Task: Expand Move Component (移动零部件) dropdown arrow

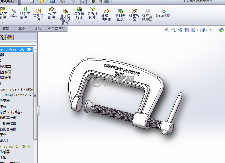Action: click(x=51, y=23)
